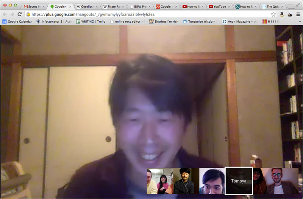303x199 pixels.
Task: Switch to the Pirate Pa Wikipedia tab
Action: pos(114,6)
